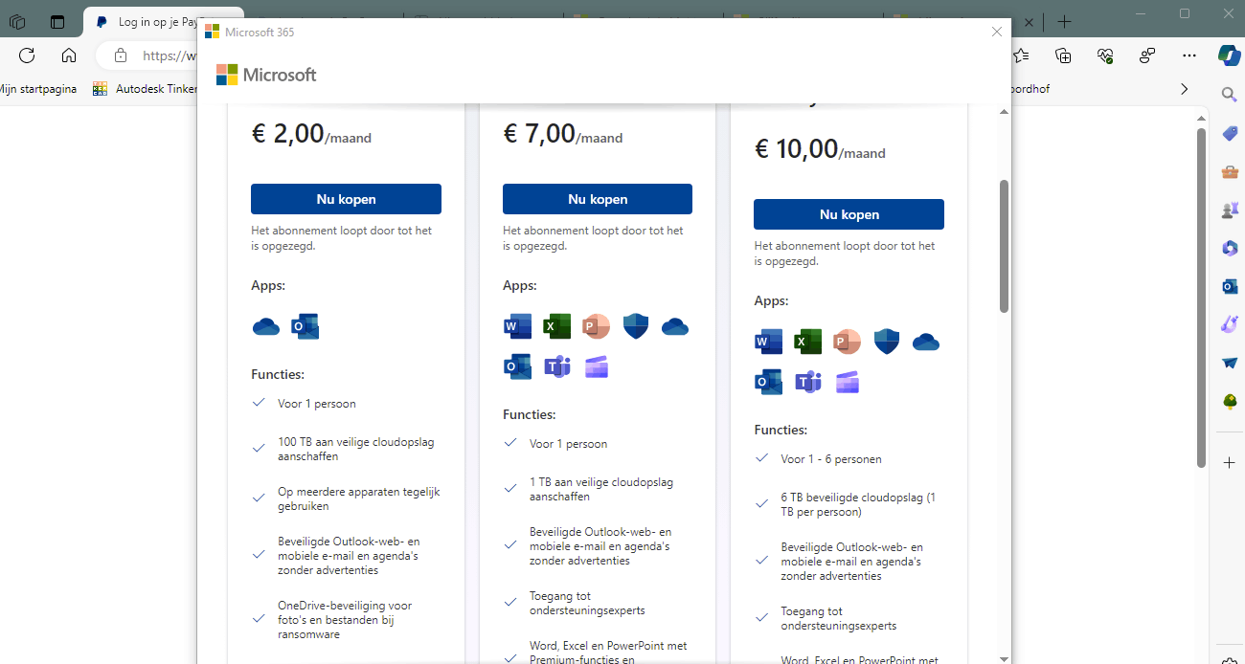Screen dimensions: 1245x664
Task: Click the '6 TB beveiligde cloudopslag' feature text
Action: click(x=858, y=505)
